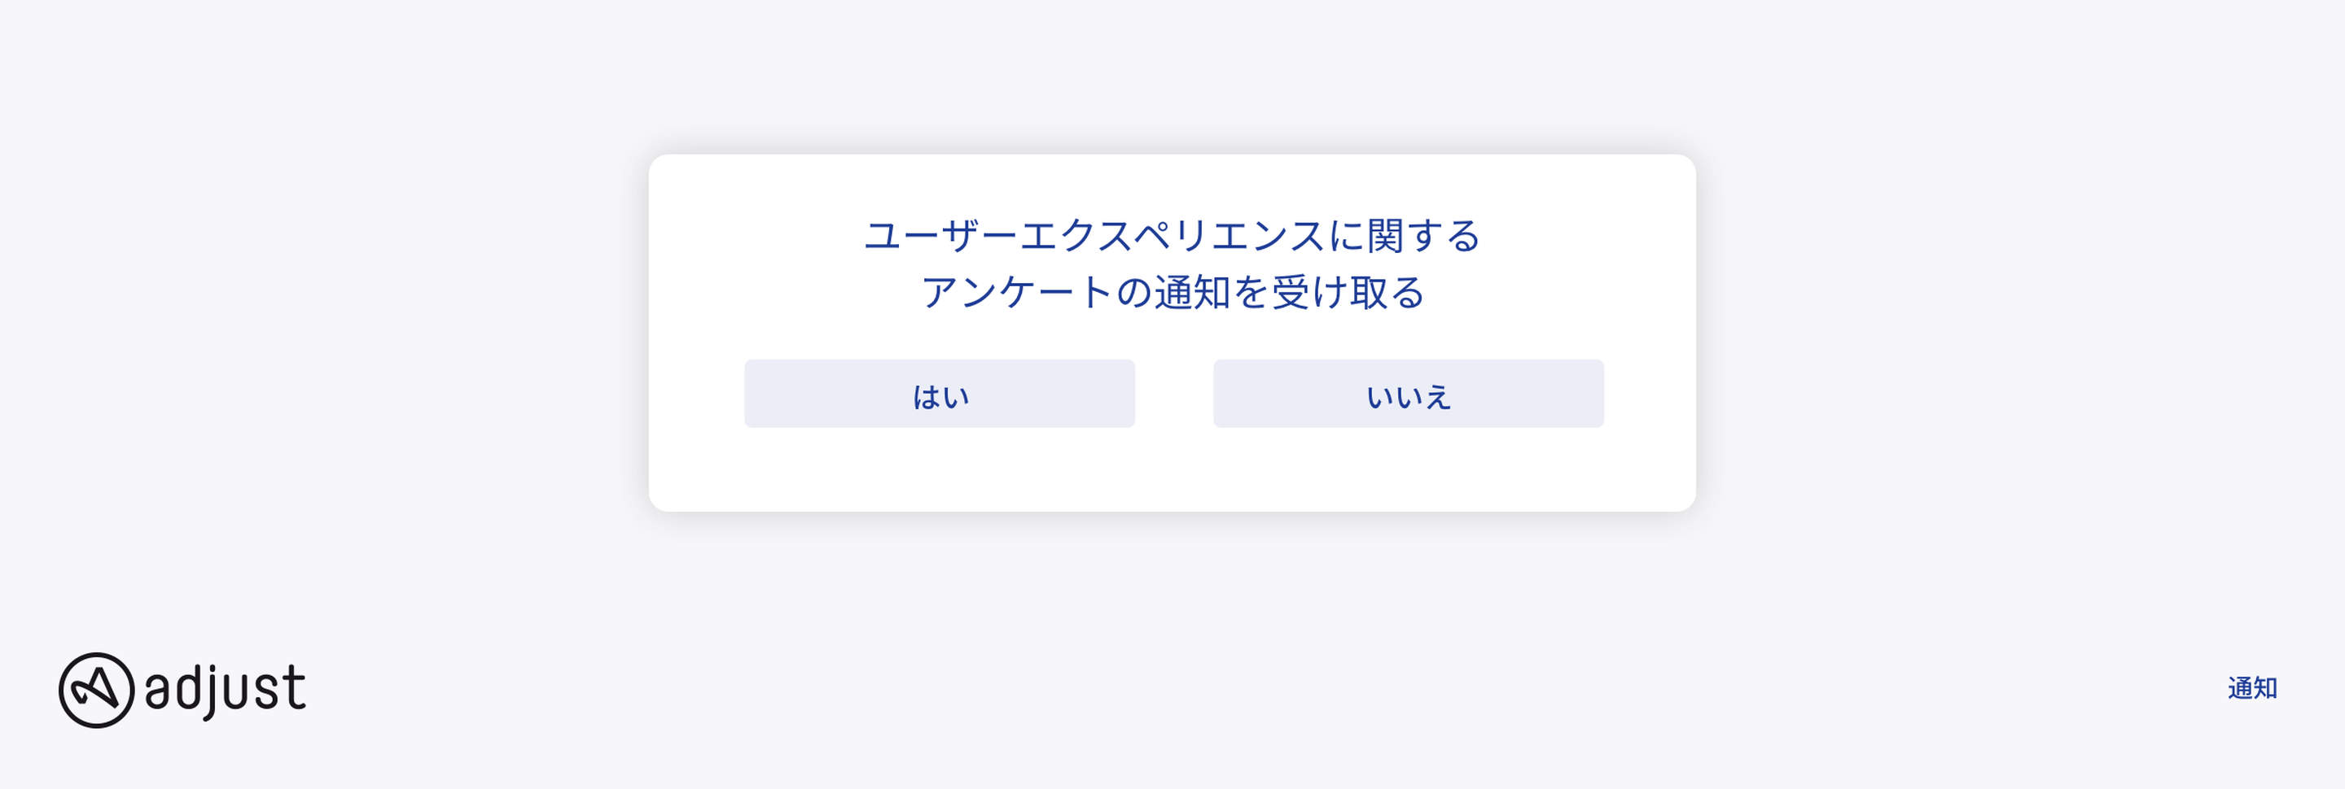Click the Adjust brand logo in footer
Screen dimensions: 2345x789
182,690
